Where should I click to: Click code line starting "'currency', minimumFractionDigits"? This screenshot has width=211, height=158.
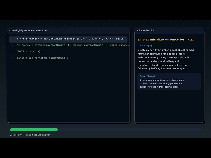coord(73,45)
